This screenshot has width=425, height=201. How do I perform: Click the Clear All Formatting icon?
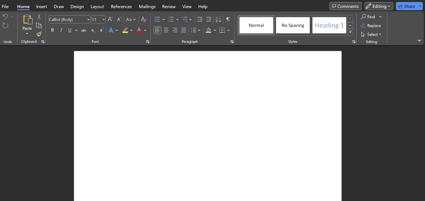144,19
